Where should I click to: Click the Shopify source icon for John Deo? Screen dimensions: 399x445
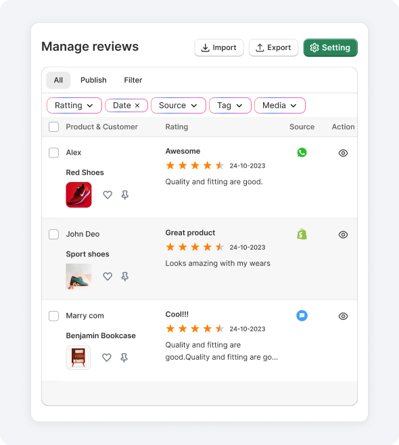tap(302, 234)
